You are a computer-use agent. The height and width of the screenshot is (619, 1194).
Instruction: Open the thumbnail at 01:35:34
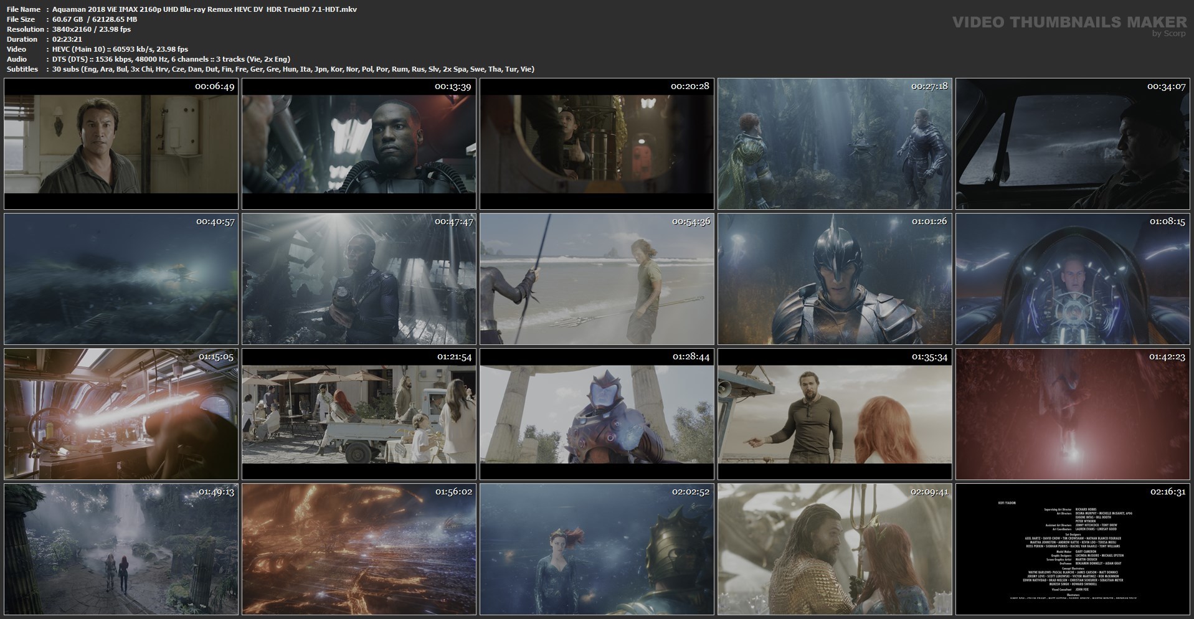pyautogui.click(x=835, y=414)
